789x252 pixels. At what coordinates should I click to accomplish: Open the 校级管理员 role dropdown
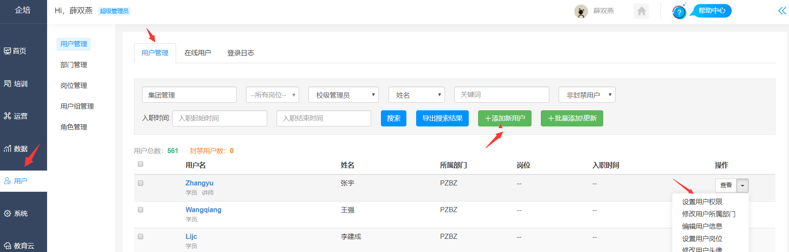343,95
